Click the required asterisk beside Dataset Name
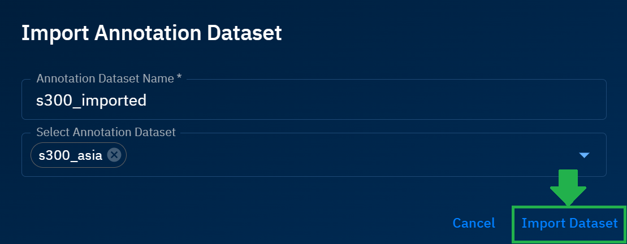Screen dimensions: 627x244 coord(179,78)
